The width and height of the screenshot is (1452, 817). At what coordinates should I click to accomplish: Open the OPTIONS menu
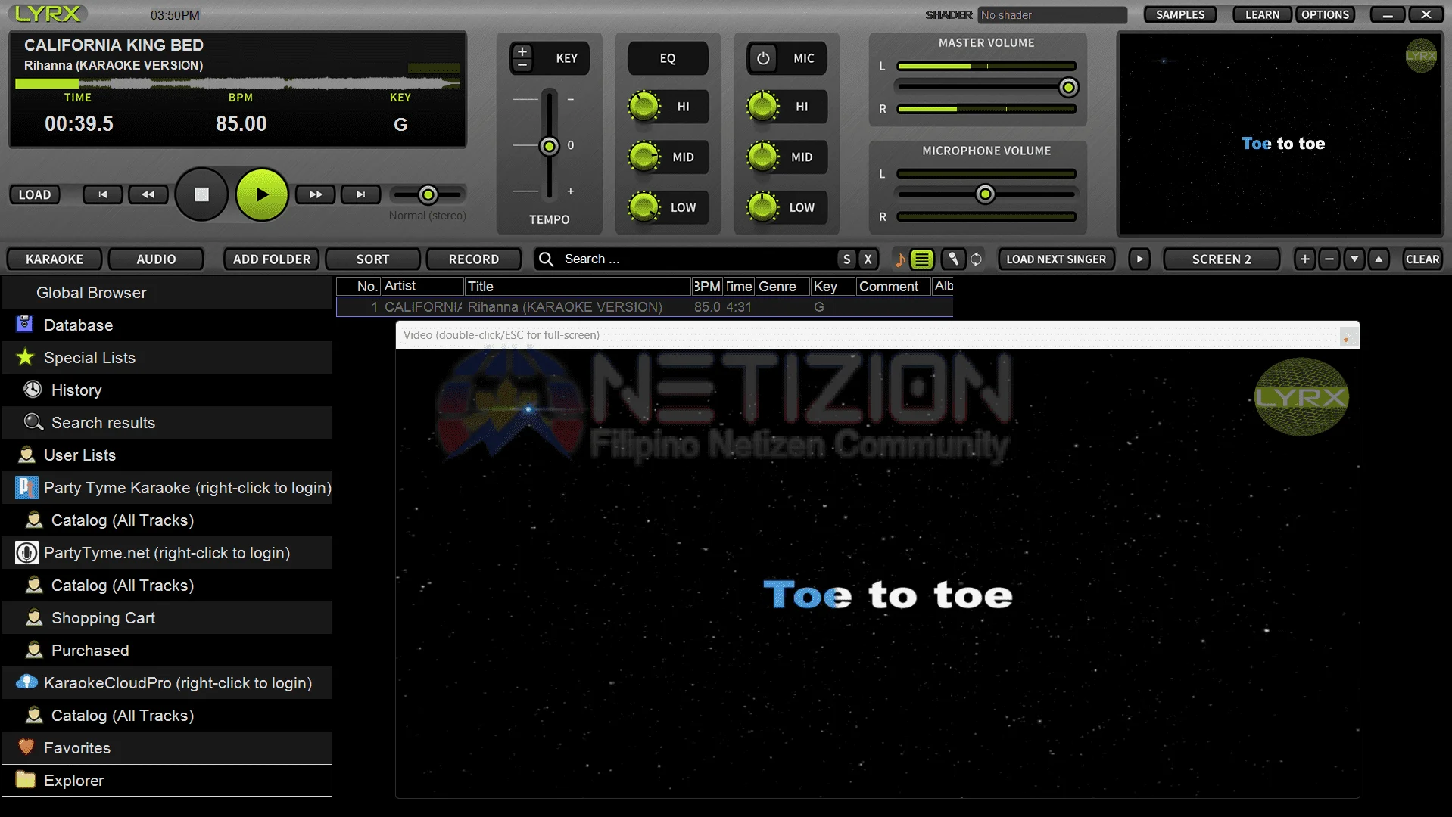click(x=1325, y=14)
